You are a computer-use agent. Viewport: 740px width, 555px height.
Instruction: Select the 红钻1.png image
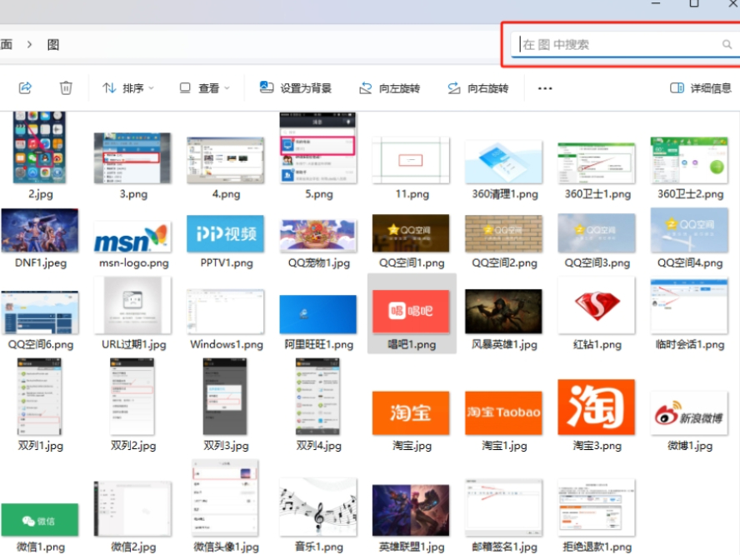click(x=597, y=305)
